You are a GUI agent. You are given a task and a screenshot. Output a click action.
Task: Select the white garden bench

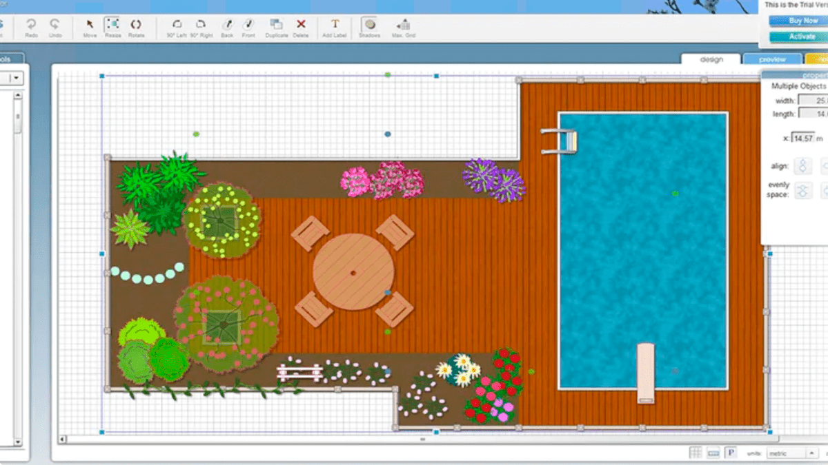[x=299, y=373]
